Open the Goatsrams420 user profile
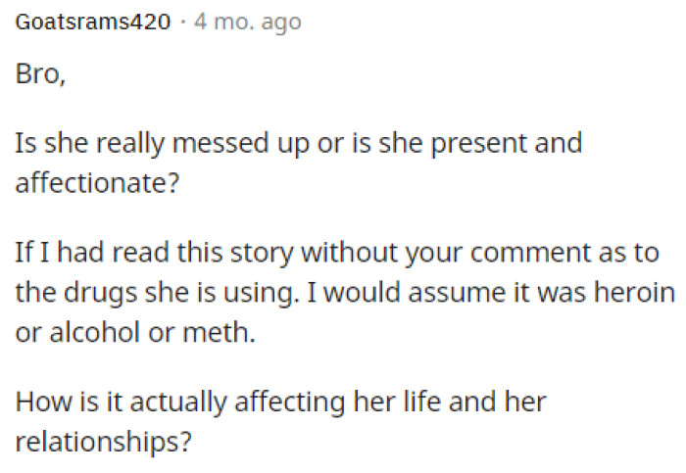This screenshot has height=473, width=686. coord(85,22)
